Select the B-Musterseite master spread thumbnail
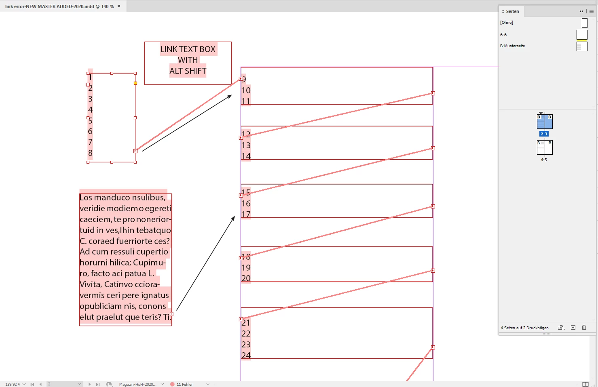The image size is (598, 387). click(x=582, y=46)
